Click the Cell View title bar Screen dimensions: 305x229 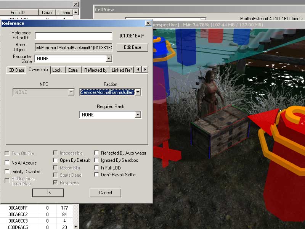pos(199,10)
